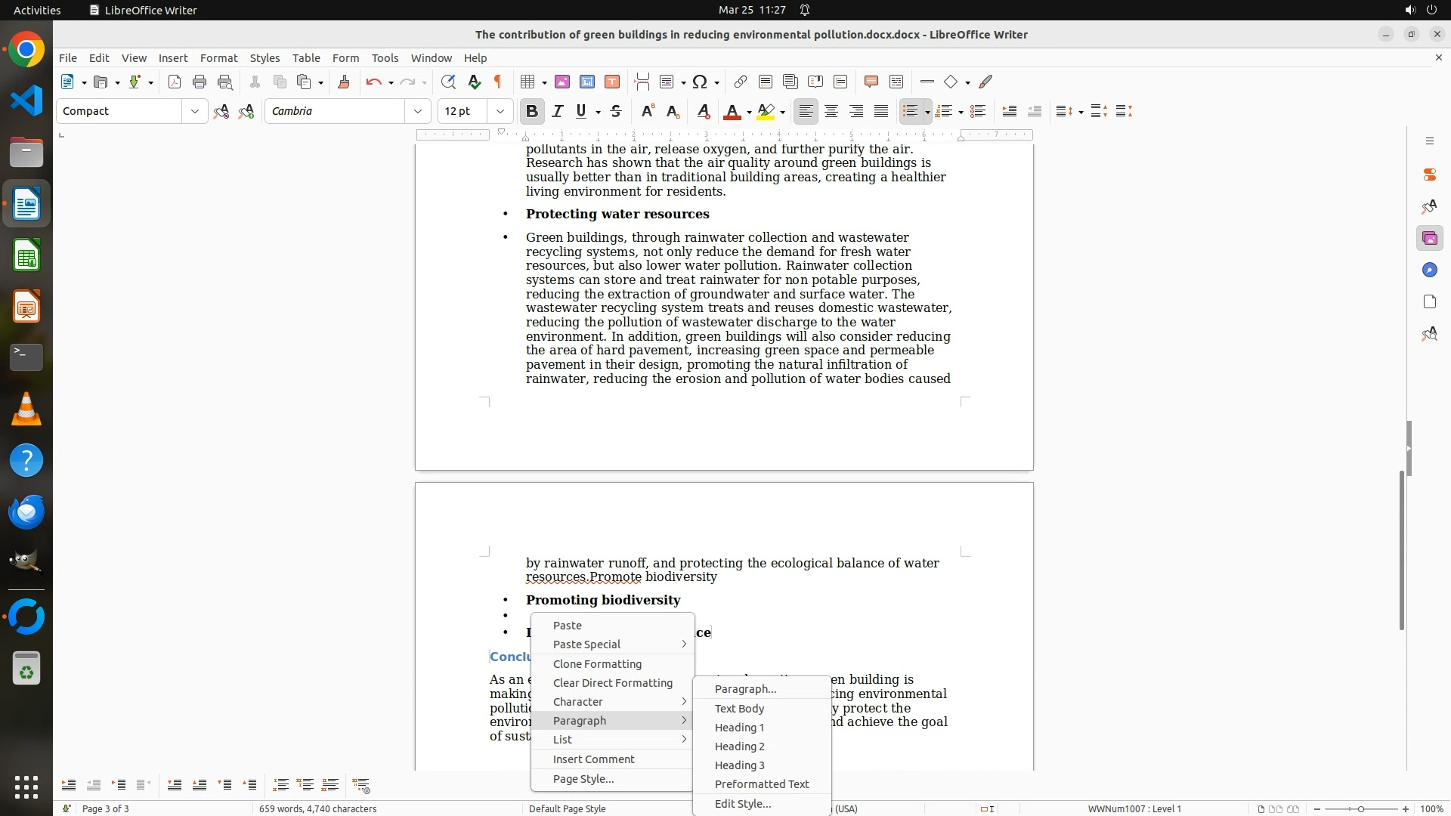Viewport: 1451px width, 816px height.
Task: Click the Strikethrough formatting icon
Action: tap(616, 112)
